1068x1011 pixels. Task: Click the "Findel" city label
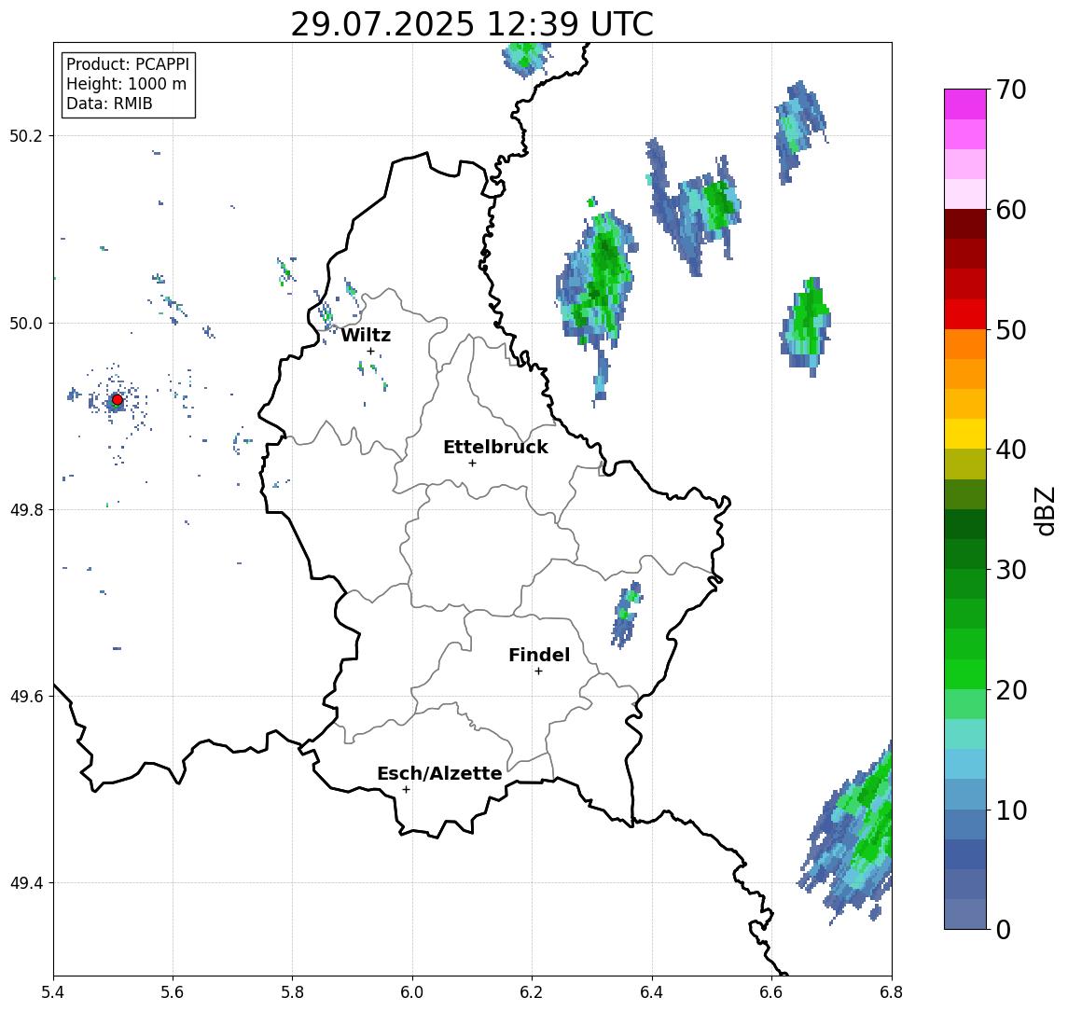(x=539, y=655)
